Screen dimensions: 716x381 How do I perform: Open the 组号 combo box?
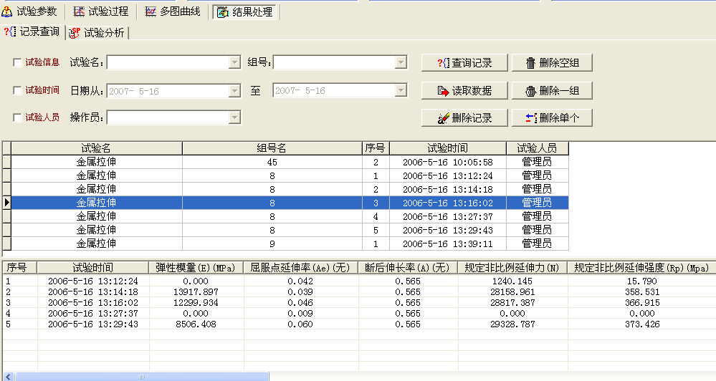pos(401,63)
